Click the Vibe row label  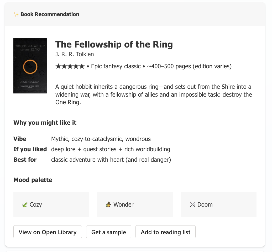click(20, 139)
